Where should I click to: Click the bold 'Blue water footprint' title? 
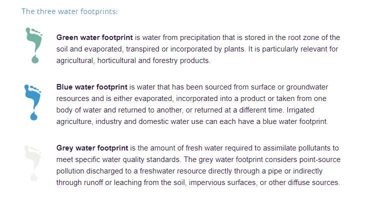pos(91,87)
